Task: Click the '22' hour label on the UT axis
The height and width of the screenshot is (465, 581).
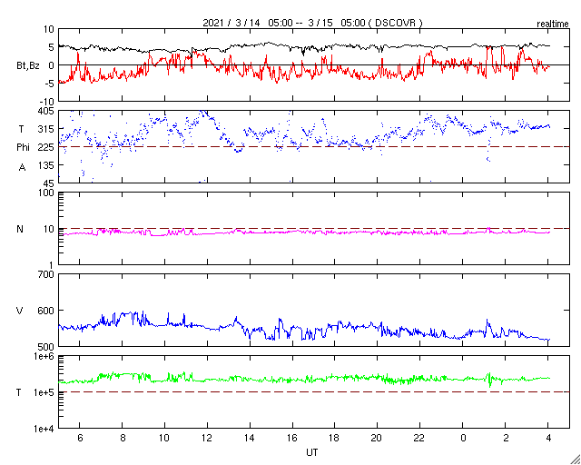Action: coord(419,438)
